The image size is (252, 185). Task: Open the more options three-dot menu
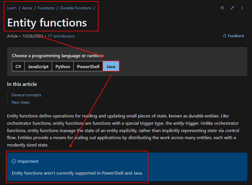[242, 8]
